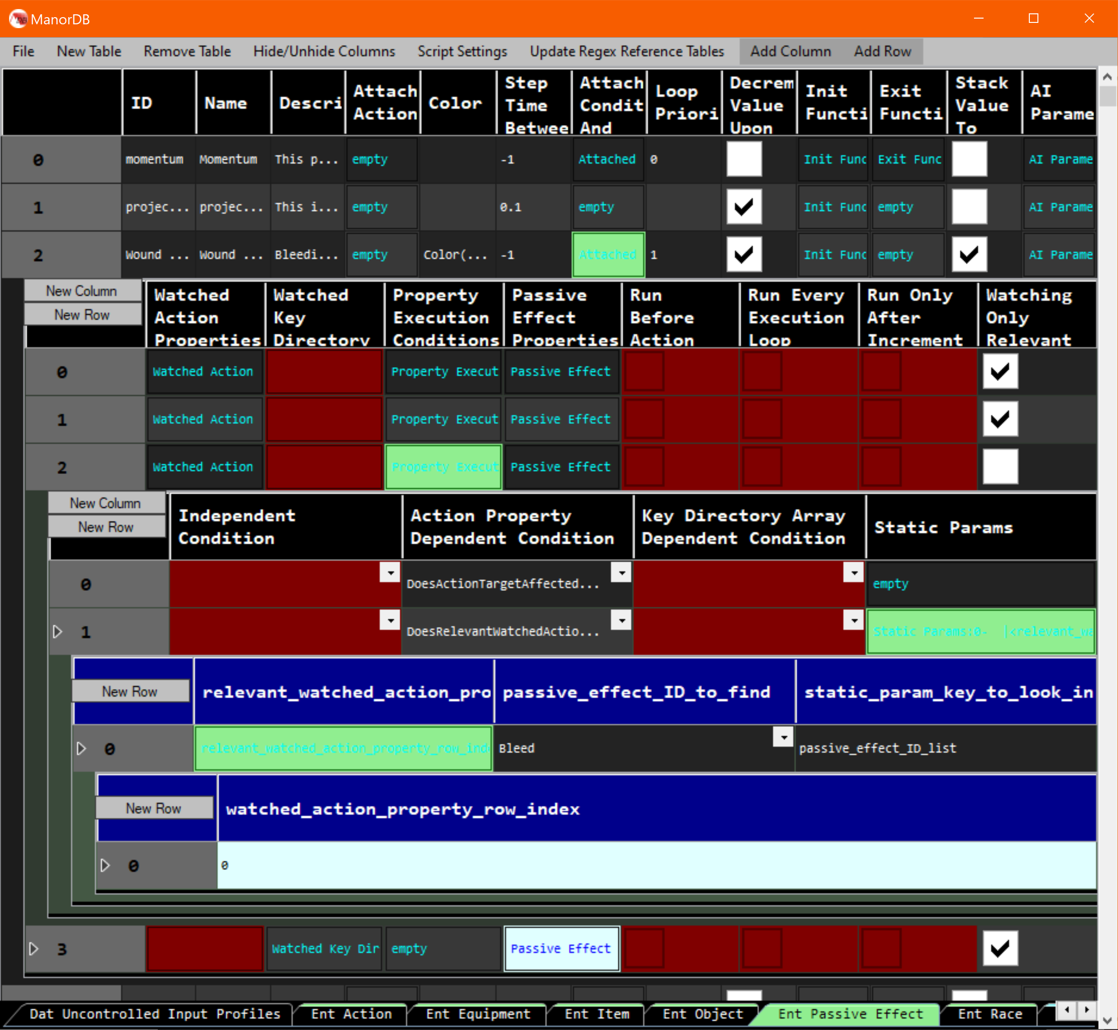The width and height of the screenshot is (1118, 1030).
Task: Open Independent Condition dropdown in row 0
Action: [390, 572]
